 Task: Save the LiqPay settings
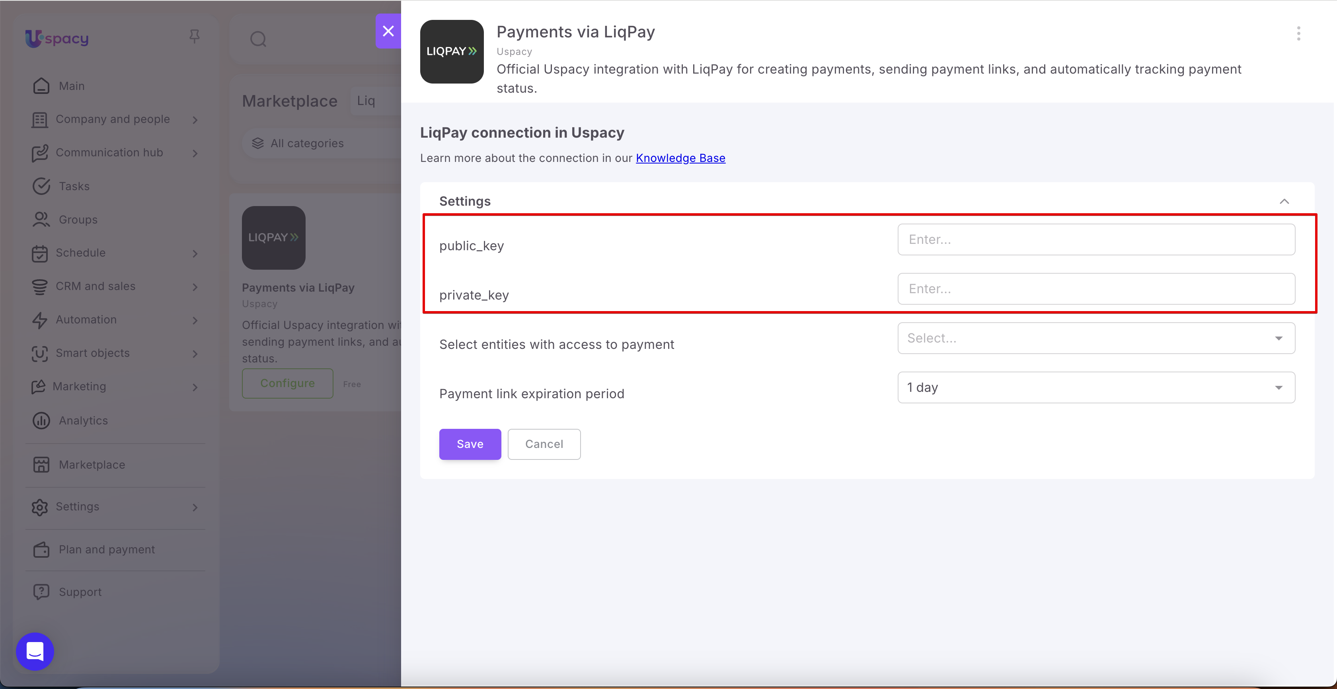coord(470,444)
